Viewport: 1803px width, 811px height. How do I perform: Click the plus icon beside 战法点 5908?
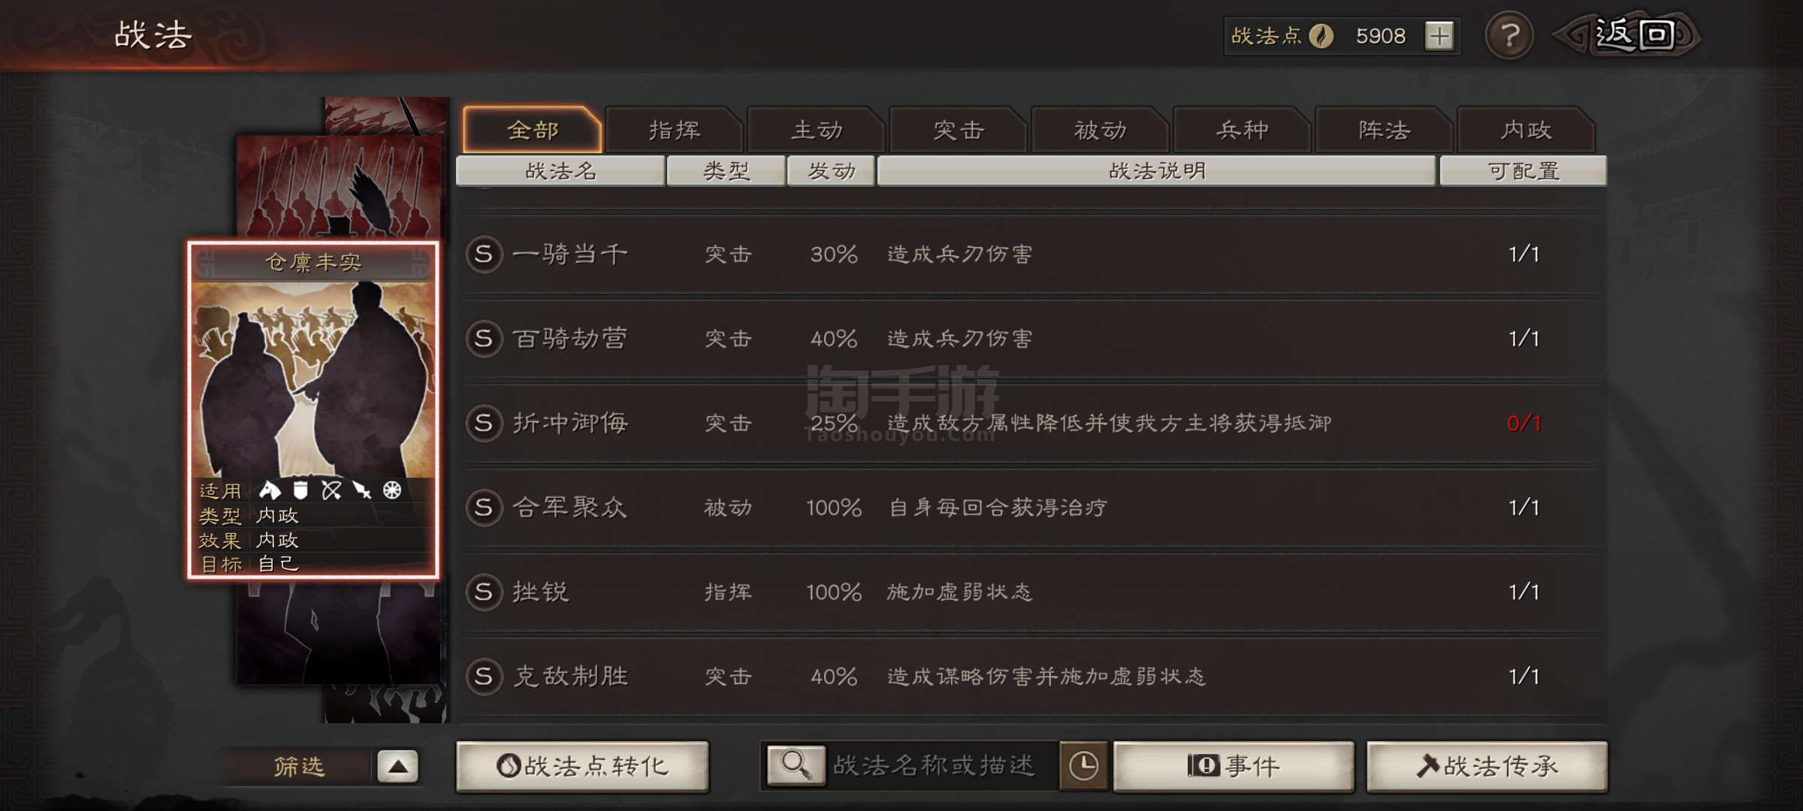click(x=1439, y=36)
